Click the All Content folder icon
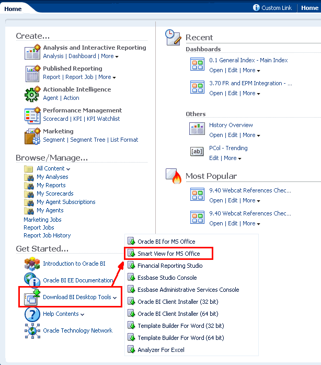 tap(29, 168)
